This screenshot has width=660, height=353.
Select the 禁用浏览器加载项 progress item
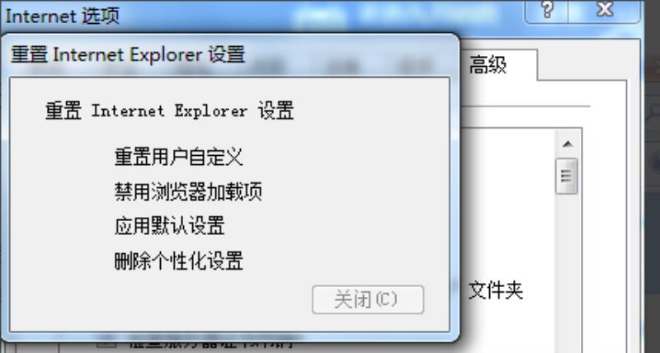pyautogui.click(x=188, y=191)
